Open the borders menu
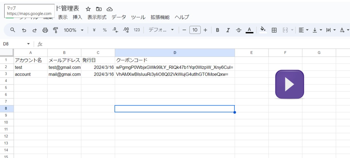Screen dimensions: 350x158 pos(274,30)
